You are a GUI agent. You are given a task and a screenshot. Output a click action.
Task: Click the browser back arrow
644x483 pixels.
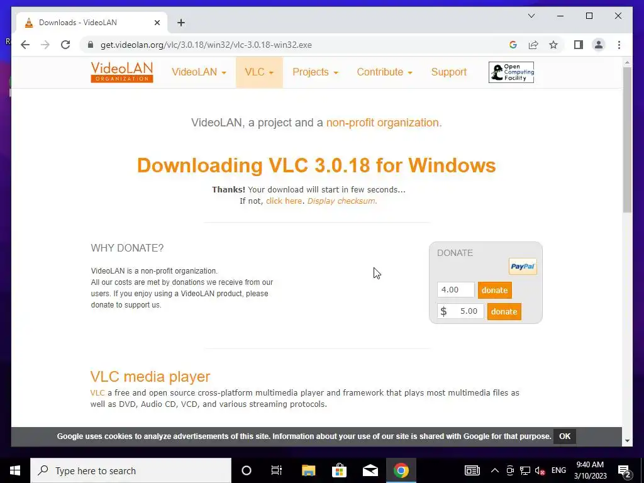pyautogui.click(x=25, y=45)
